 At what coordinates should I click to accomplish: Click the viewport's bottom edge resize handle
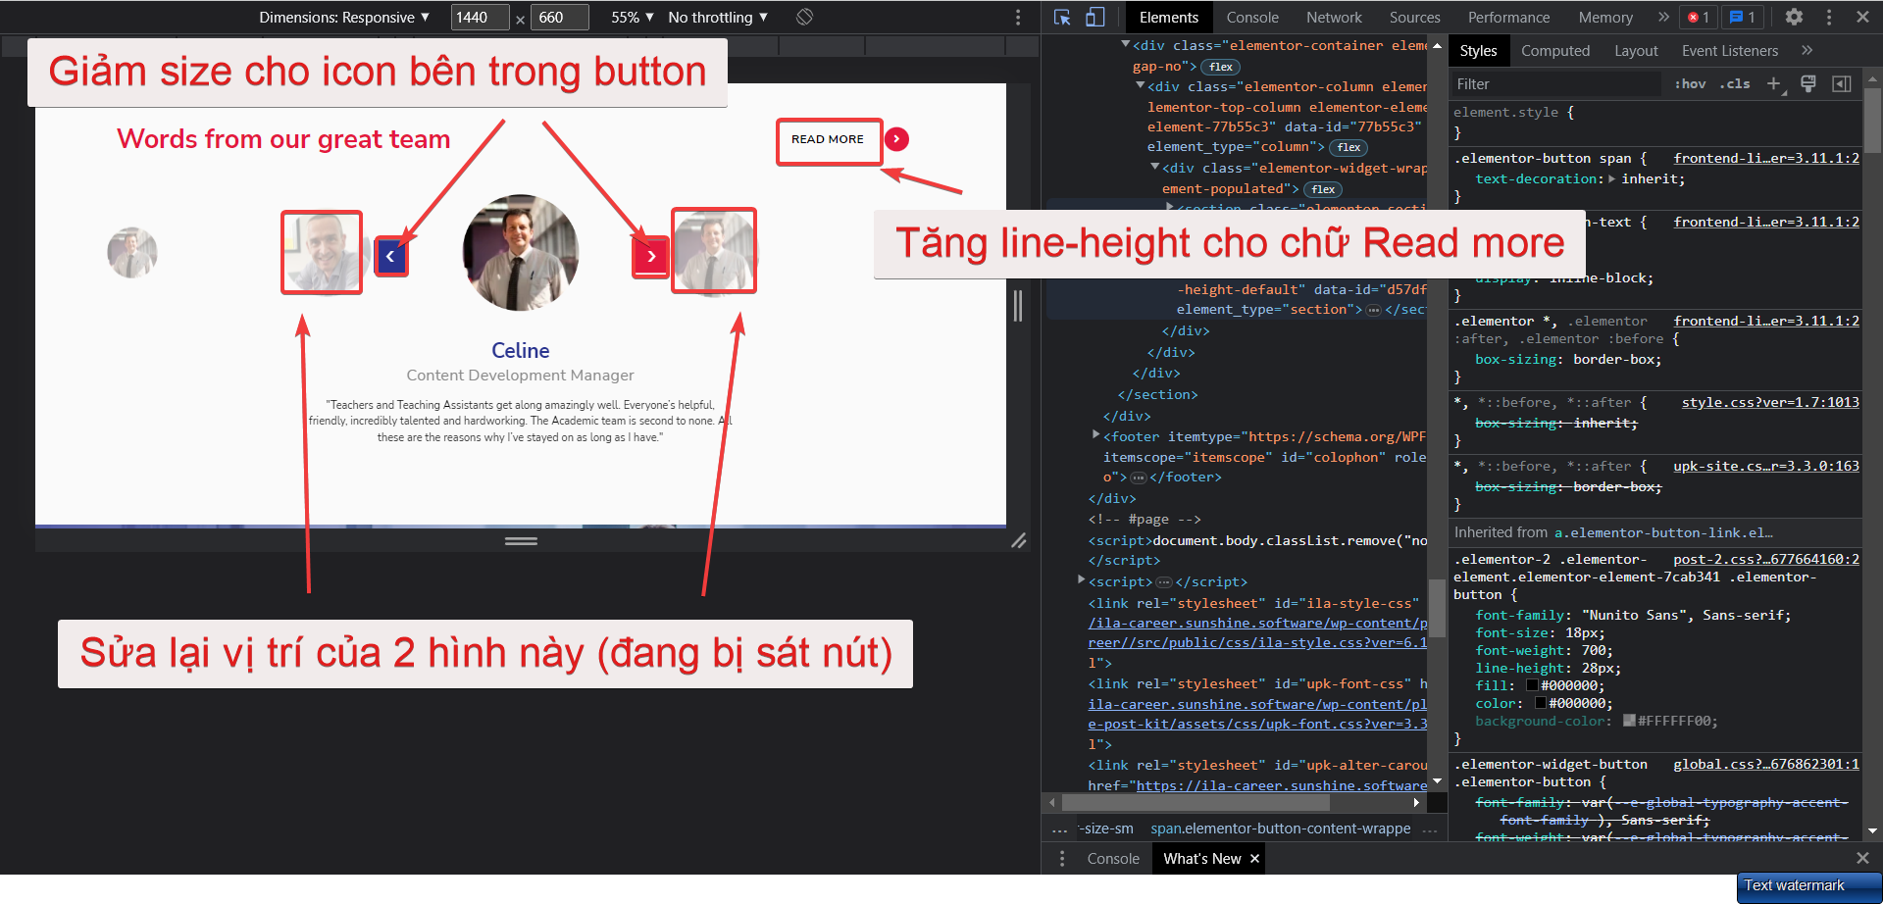click(x=521, y=540)
